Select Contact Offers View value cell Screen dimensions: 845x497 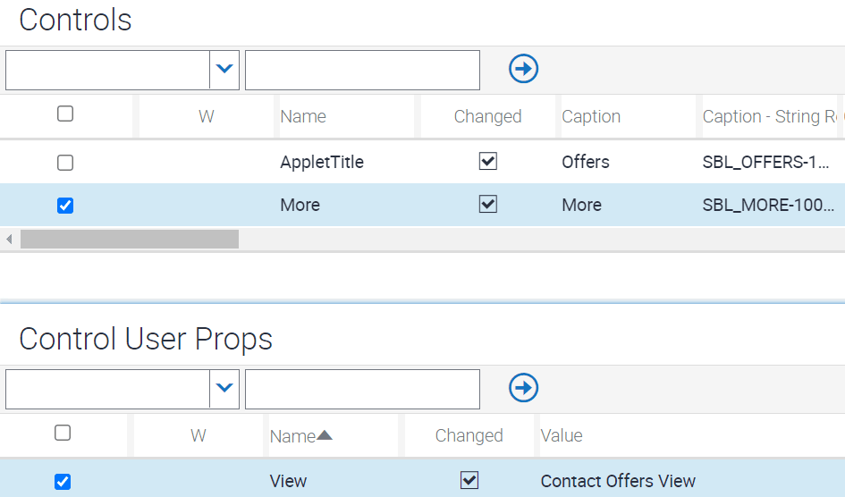pos(618,481)
